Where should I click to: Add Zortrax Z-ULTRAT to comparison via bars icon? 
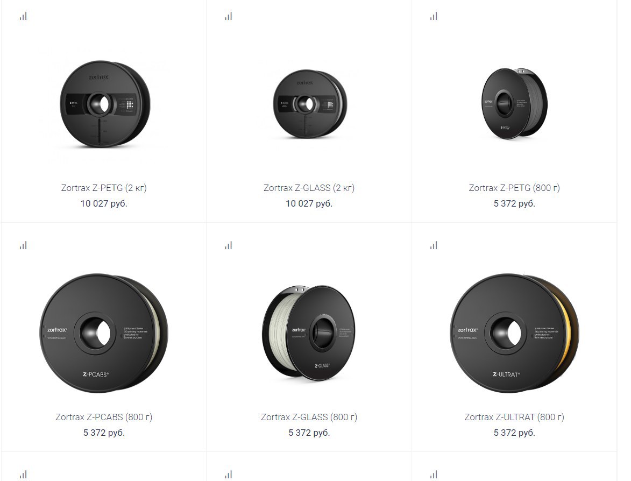coord(434,245)
